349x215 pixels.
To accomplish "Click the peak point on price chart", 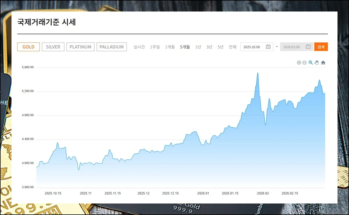I will point(258,73).
